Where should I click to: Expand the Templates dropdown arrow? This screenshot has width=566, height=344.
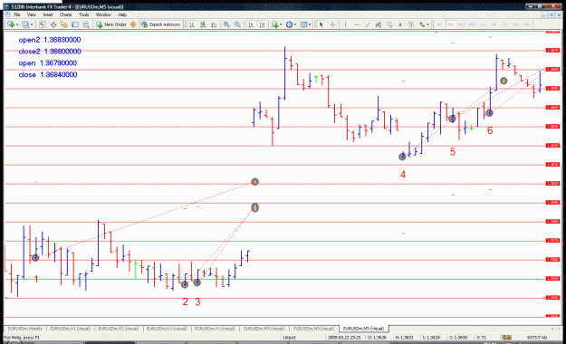tap(310, 24)
